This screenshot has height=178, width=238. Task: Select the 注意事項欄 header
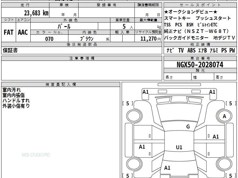coord(82,58)
